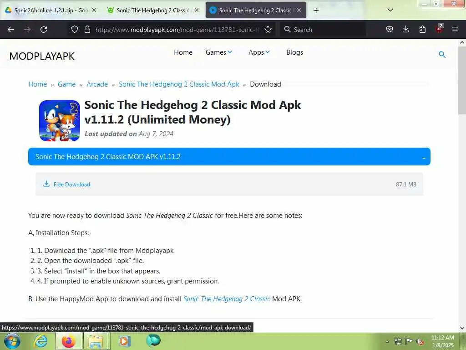View site security padlock info
Screen dimensions: 466x350
pyautogui.click(x=87, y=30)
